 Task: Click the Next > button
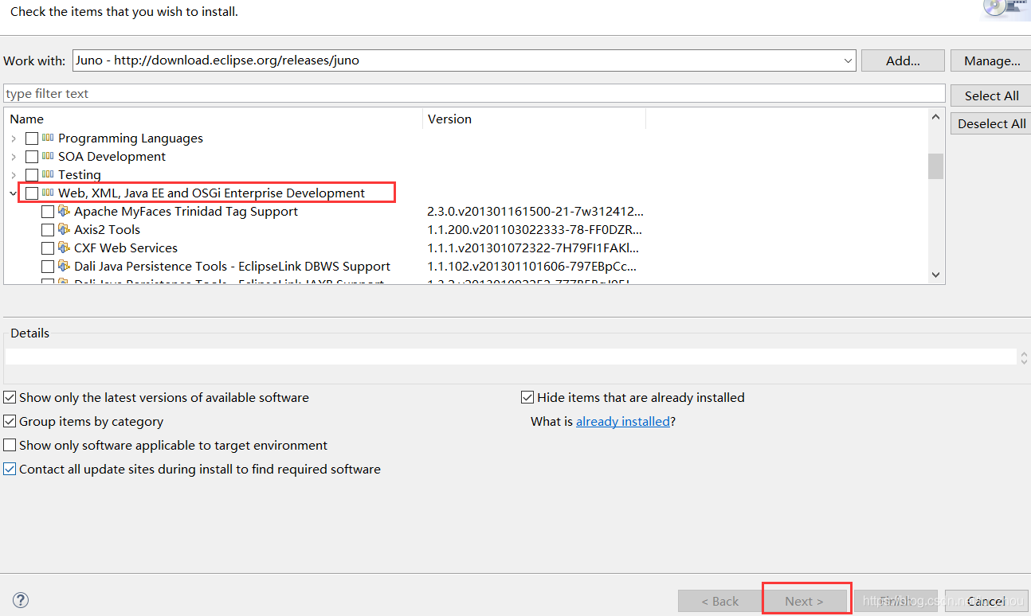(x=804, y=601)
